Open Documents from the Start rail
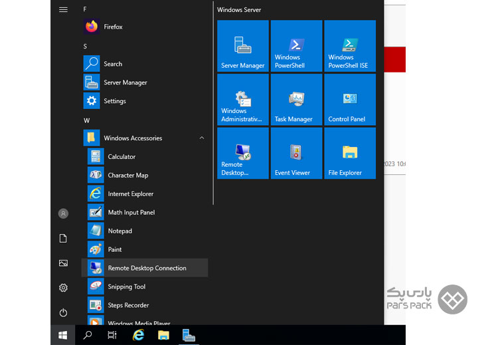Image resolution: width=498 pixels, height=345 pixels. pyautogui.click(x=63, y=239)
